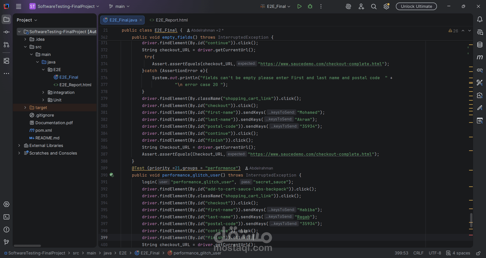Viewport: 486px width, 258px height.
Task: Select README.md file
Action: coord(45,138)
